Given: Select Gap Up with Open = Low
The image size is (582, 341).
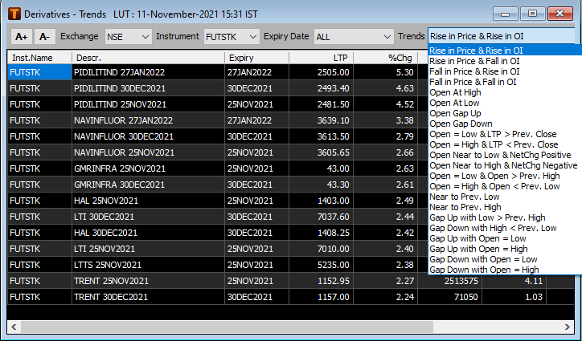Looking at the screenshot, I should [x=505, y=238].
